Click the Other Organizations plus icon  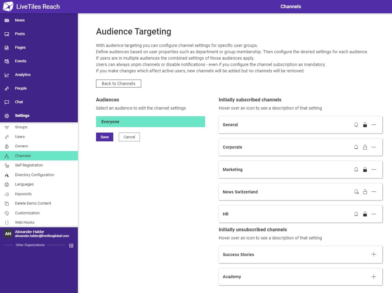click(x=71, y=245)
